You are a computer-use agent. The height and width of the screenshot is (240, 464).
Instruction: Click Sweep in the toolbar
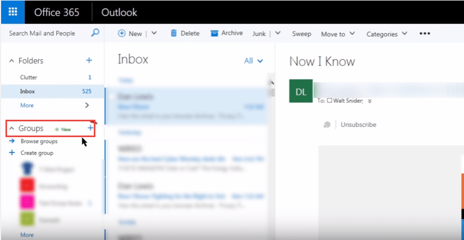pyautogui.click(x=302, y=34)
